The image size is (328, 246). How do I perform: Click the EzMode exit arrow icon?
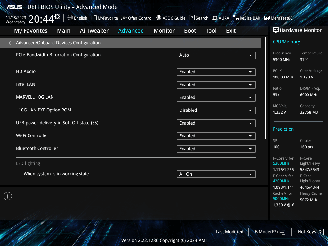pos(282,232)
